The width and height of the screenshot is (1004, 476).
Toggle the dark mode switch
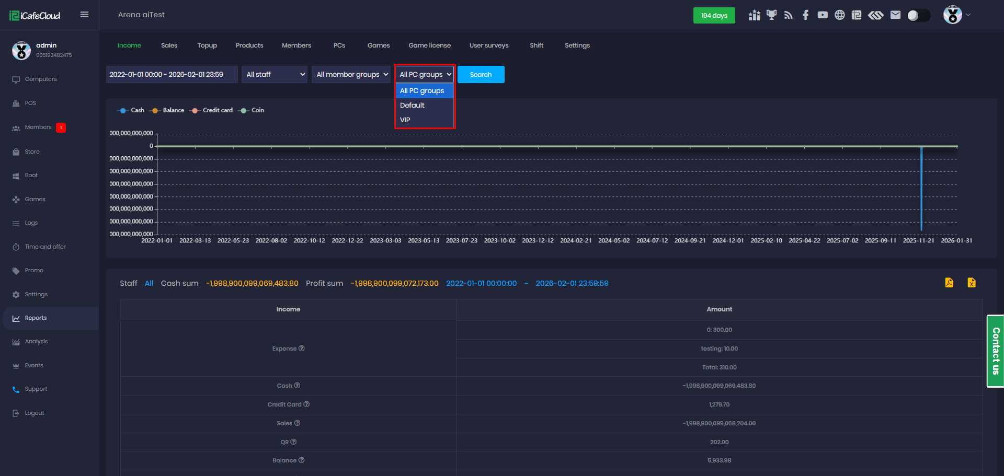tap(918, 15)
